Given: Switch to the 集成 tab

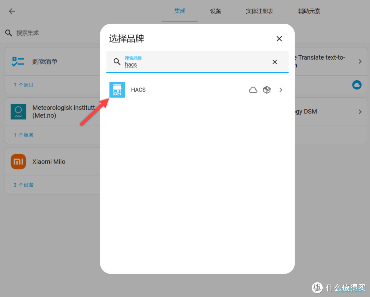Looking at the screenshot, I should pos(180,11).
